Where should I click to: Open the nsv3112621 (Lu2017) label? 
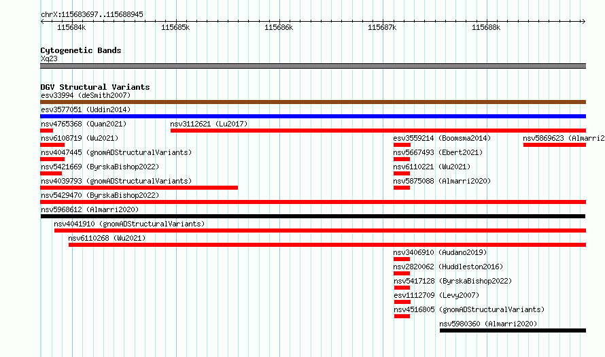point(209,124)
